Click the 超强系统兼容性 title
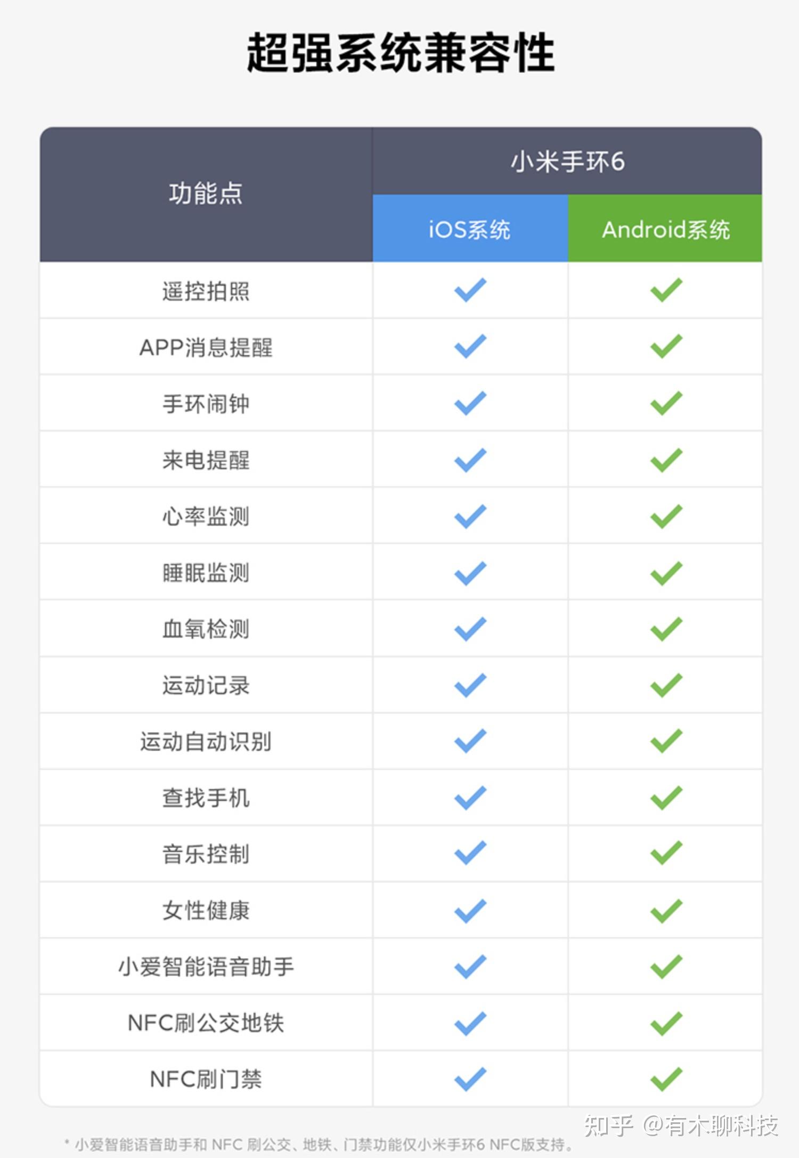The height and width of the screenshot is (1158, 799). [x=401, y=52]
